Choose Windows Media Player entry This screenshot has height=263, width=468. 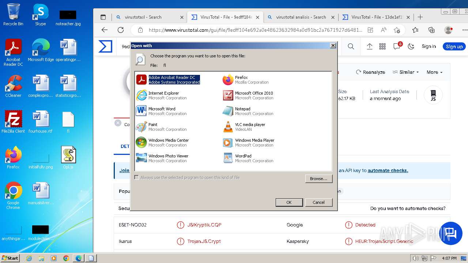[x=249, y=142]
